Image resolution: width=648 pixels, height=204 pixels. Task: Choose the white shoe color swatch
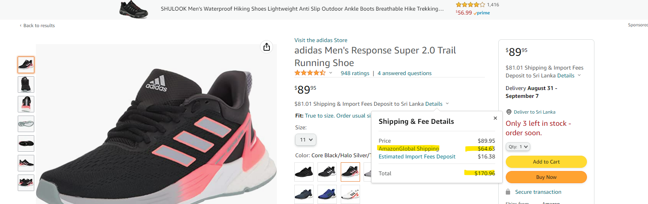(x=350, y=194)
